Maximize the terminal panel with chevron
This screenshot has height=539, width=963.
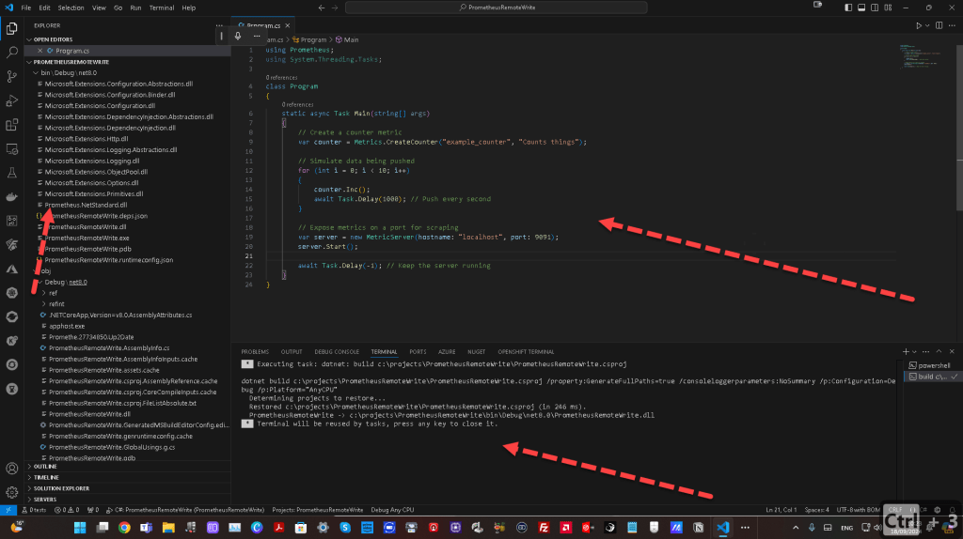point(939,351)
